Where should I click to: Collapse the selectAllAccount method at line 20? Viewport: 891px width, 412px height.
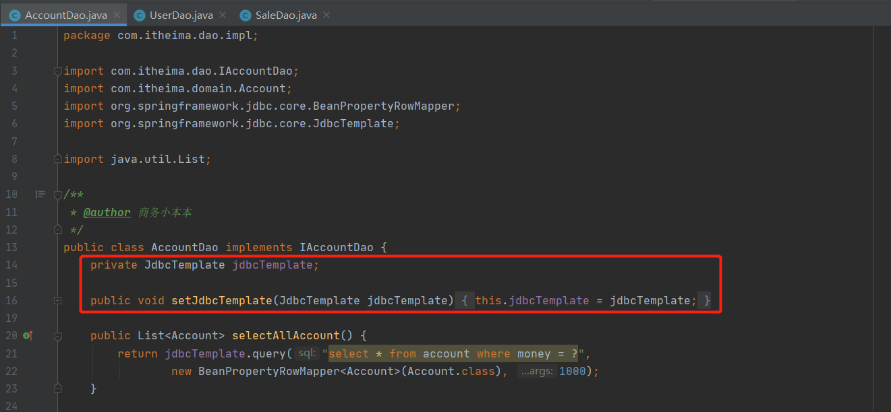[58, 335]
